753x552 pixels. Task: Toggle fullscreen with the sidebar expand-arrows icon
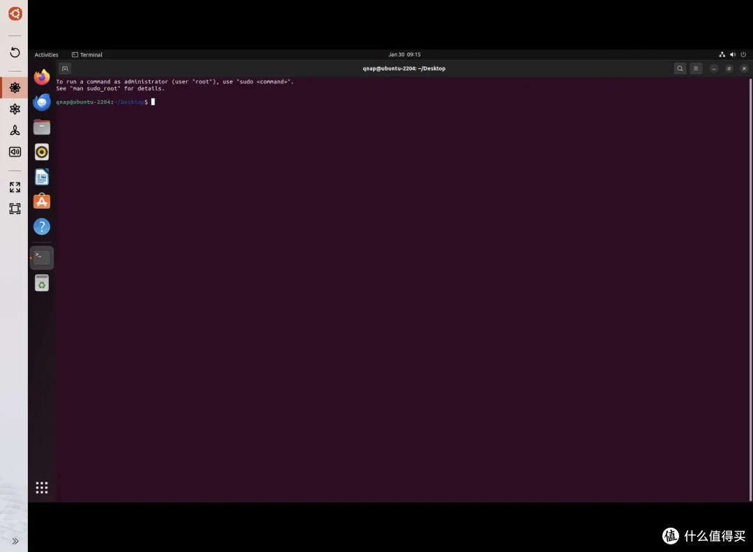14,187
